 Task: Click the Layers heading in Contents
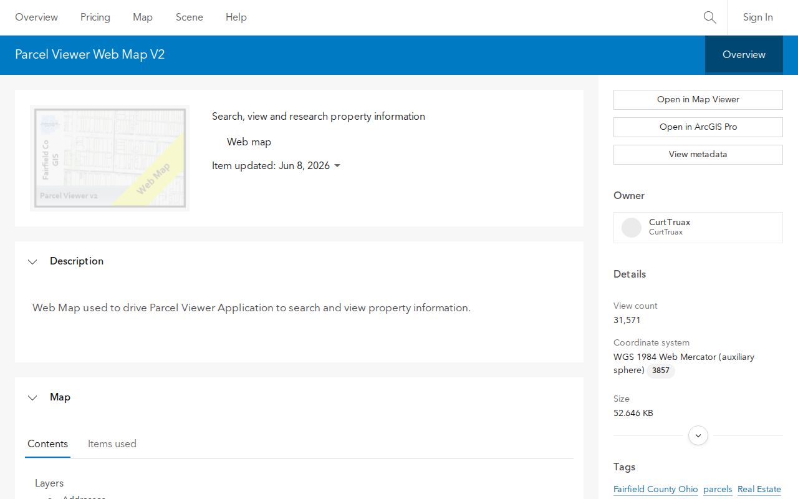[x=49, y=483]
